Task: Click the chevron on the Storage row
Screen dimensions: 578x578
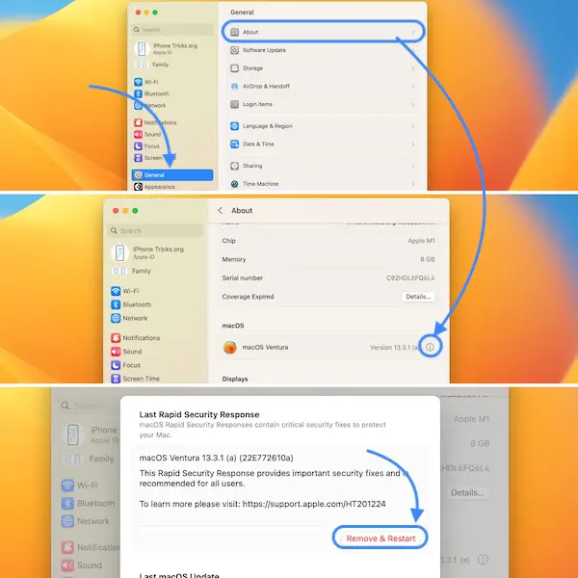Action: [x=413, y=68]
